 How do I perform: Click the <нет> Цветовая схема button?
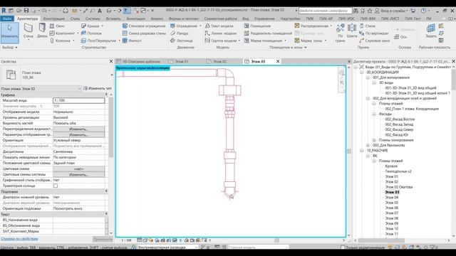[x=78, y=169]
